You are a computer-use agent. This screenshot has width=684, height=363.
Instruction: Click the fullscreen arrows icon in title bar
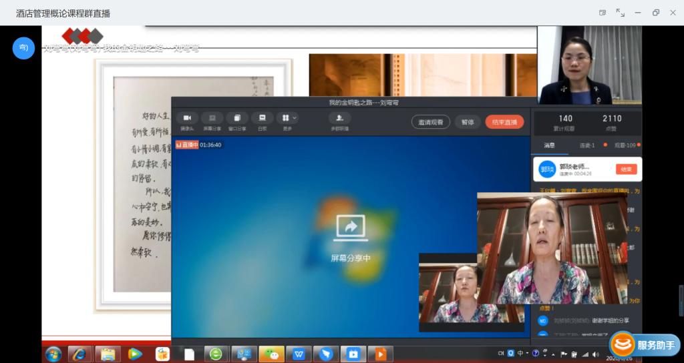coord(621,13)
